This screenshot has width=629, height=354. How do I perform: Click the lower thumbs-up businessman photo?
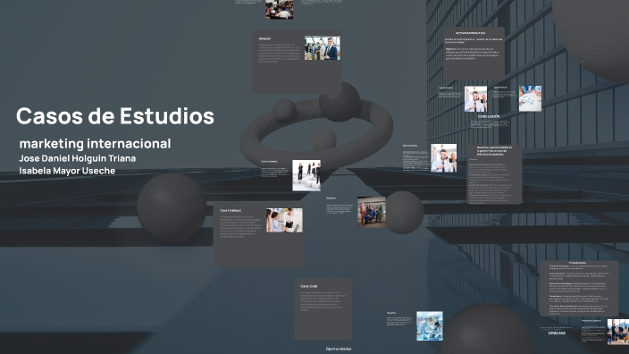click(x=444, y=158)
